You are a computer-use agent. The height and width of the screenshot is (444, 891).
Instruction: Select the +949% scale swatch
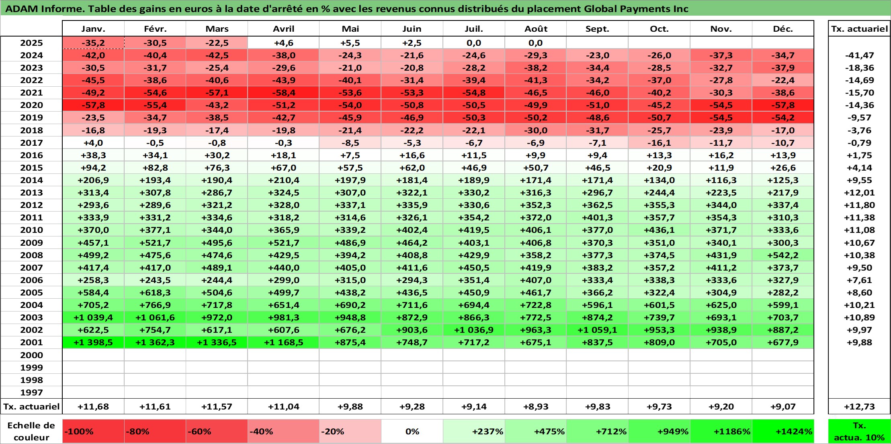[x=659, y=432]
